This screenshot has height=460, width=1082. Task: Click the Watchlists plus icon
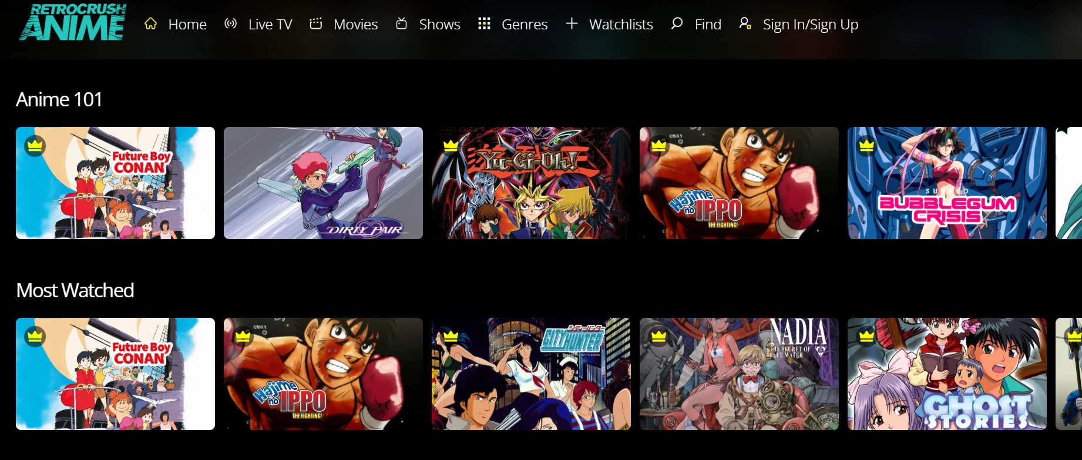click(572, 23)
